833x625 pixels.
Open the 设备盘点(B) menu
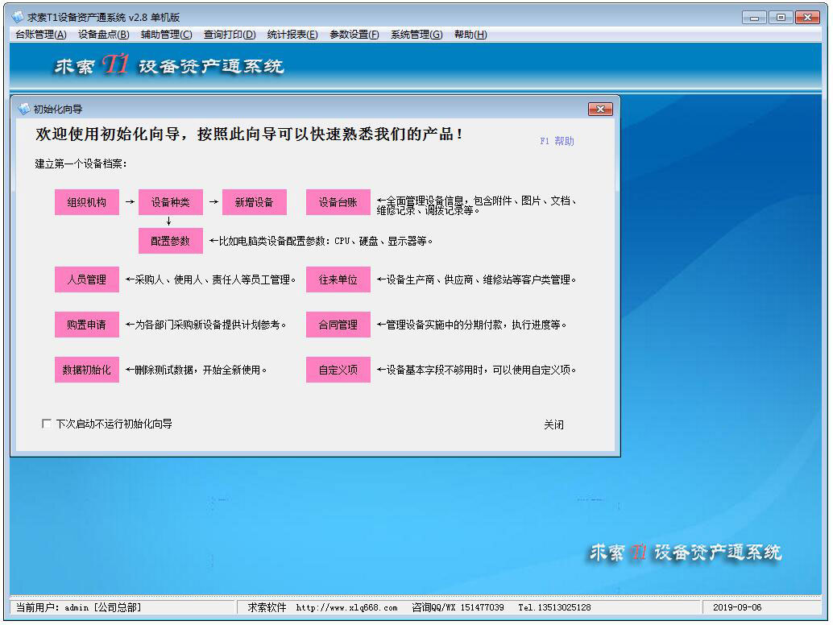point(104,35)
